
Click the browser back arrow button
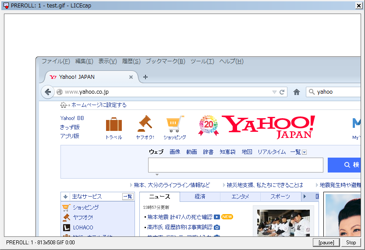pos(48,92)
